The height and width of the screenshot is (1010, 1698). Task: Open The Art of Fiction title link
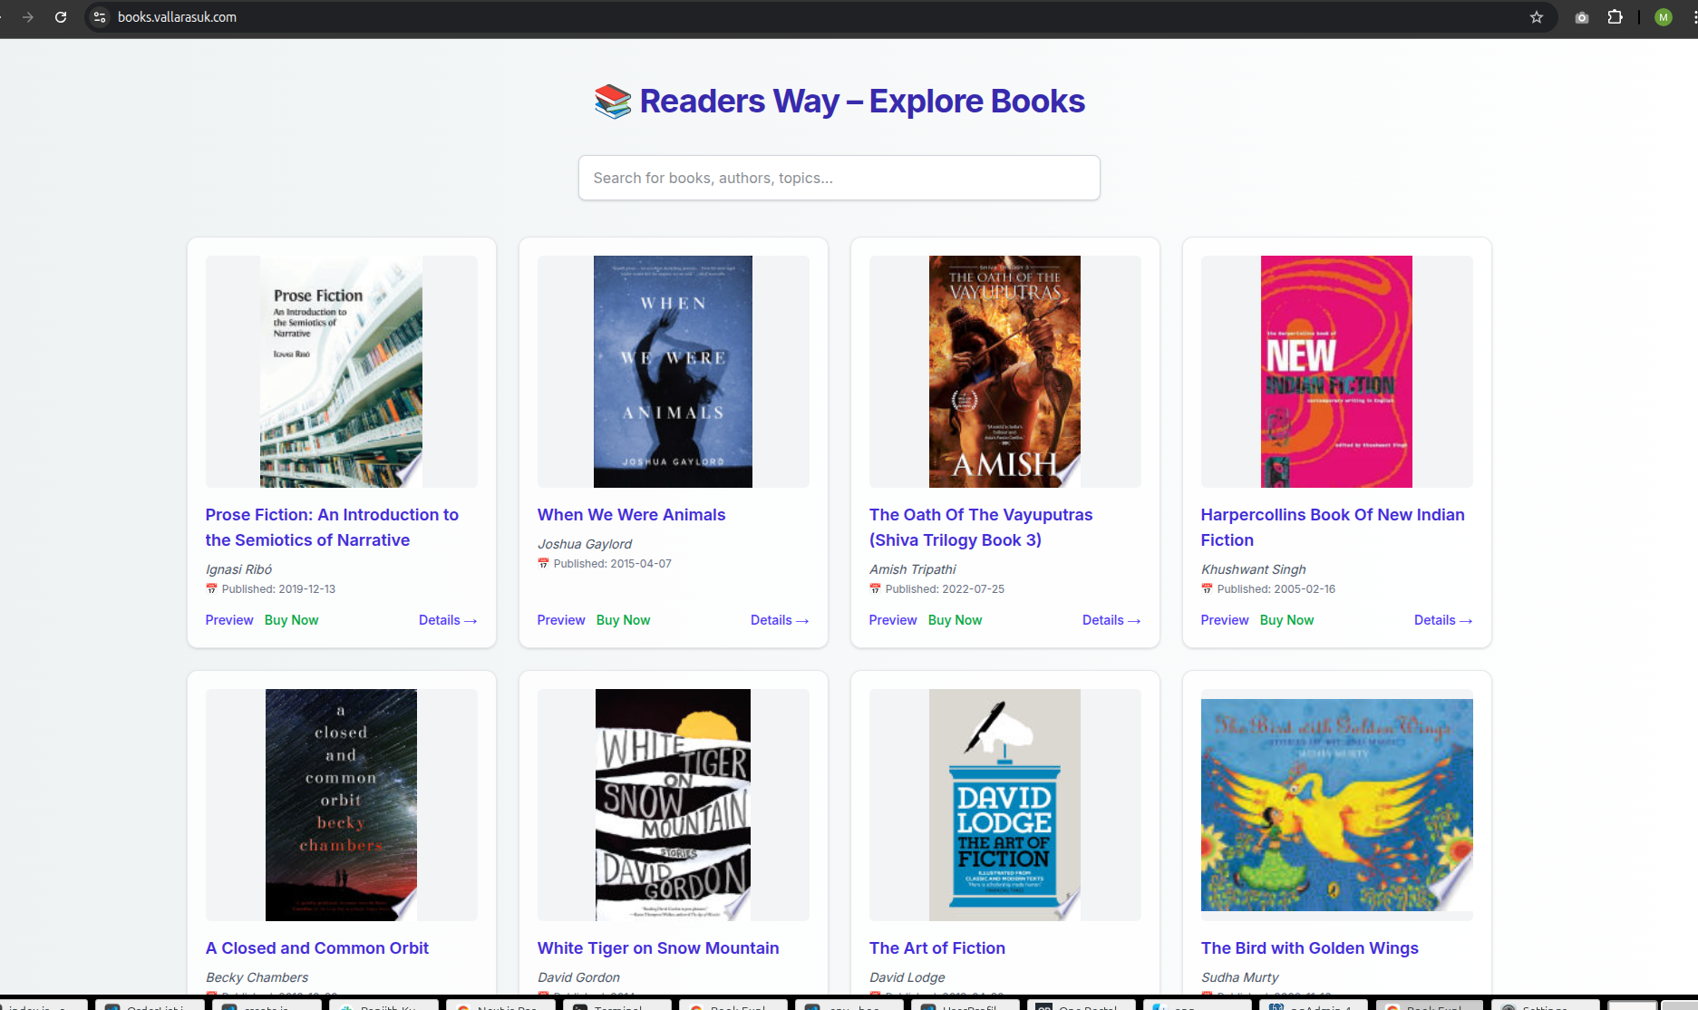coord(937,947)
